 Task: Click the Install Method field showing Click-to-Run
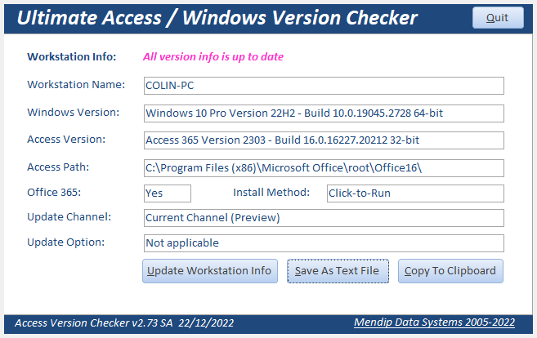tap(414, 193)
